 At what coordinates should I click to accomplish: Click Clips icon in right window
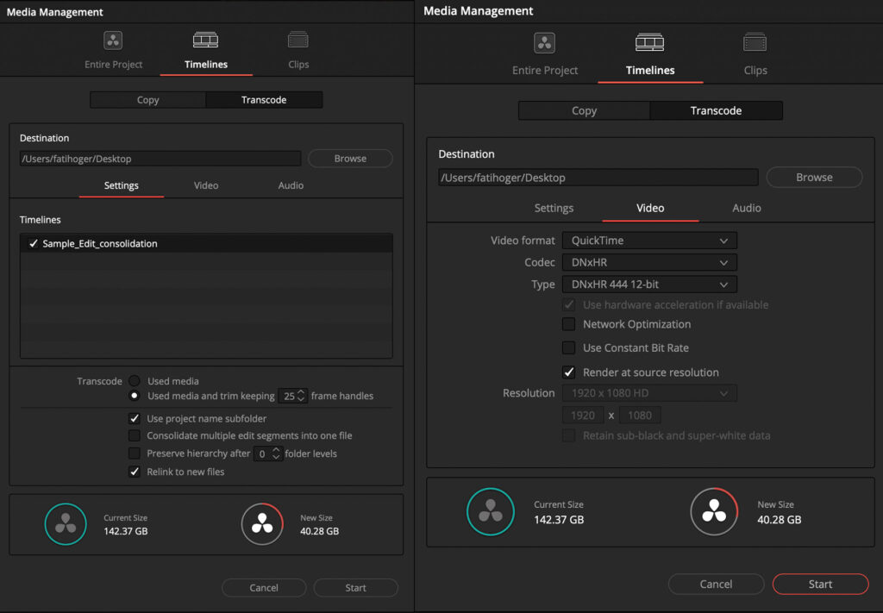coord(755,43)
